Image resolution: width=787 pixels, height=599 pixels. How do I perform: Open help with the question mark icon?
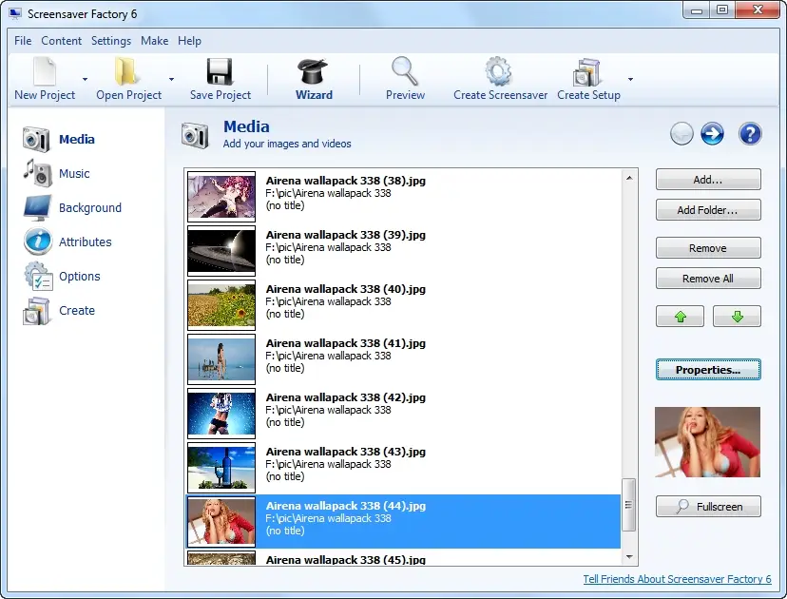click(x=750, y=134)
